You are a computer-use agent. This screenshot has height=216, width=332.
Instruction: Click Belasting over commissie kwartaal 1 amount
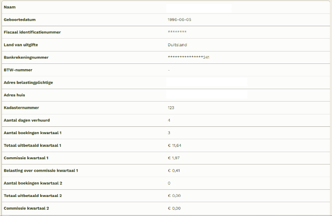pos(174,171)
